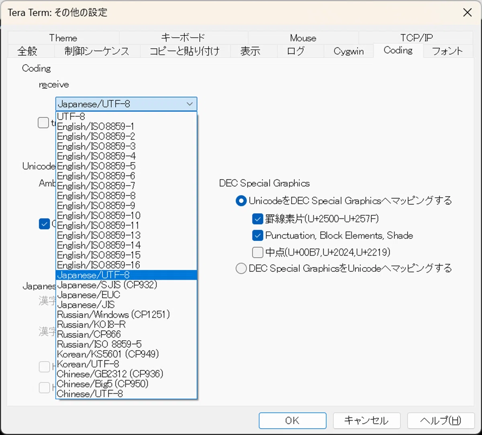Screen dimensions: 482x435
Task: Pick English/ISO8859-4 option
Action: point(126,156)
